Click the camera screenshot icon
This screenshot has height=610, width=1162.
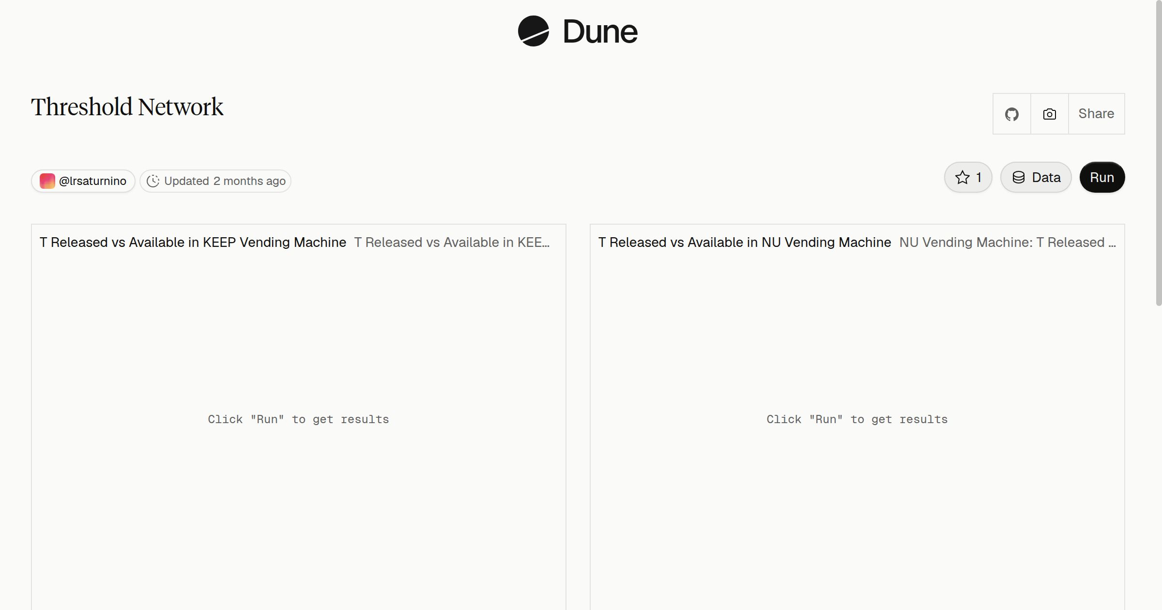[1050, 114]
